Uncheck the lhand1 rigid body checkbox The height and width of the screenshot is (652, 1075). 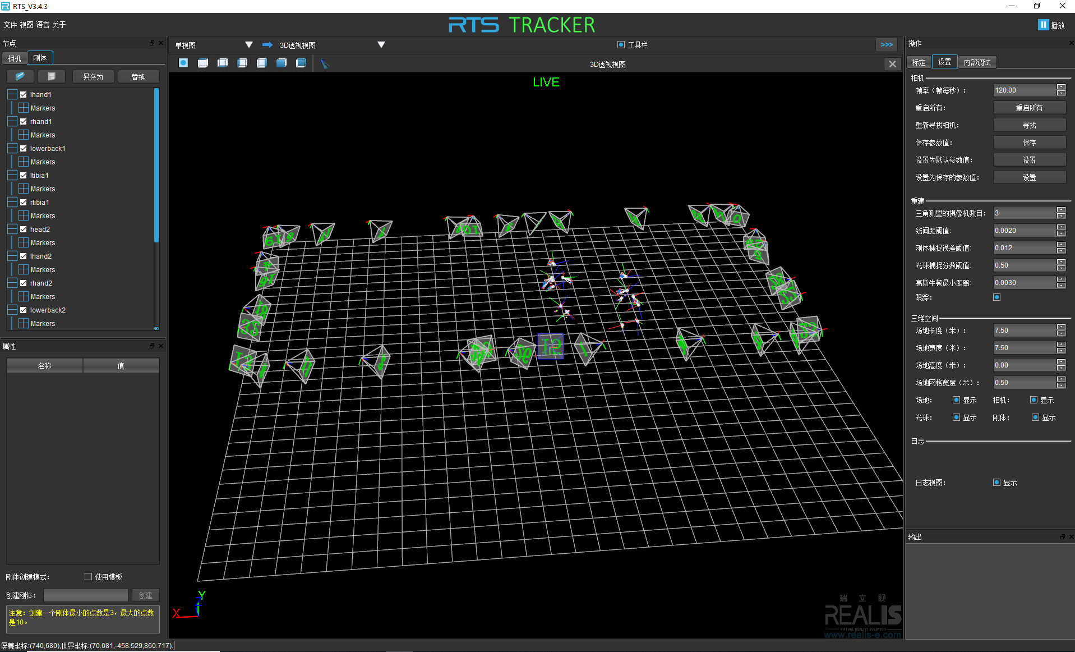click(24, 95)
